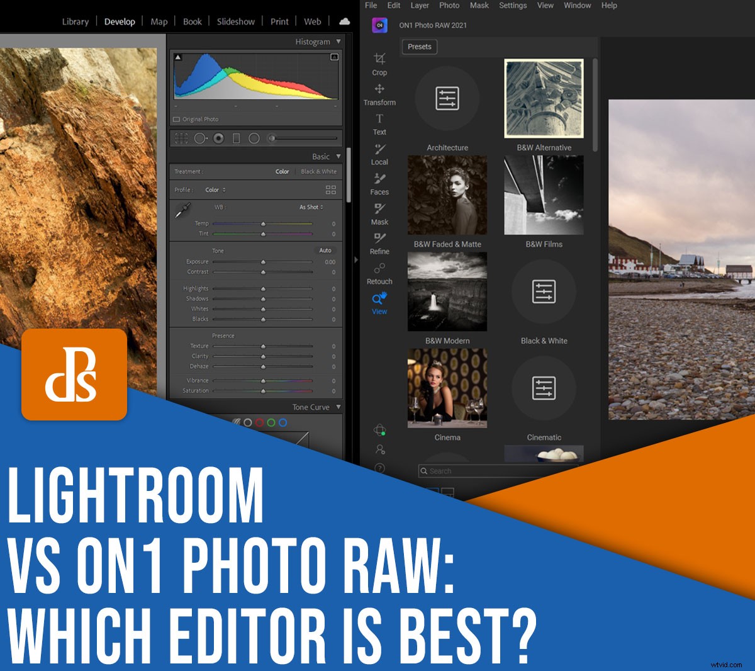Open the WB As Shot dropdown
The width and height of the screenshot is (755, 671).
click(311, 206)
